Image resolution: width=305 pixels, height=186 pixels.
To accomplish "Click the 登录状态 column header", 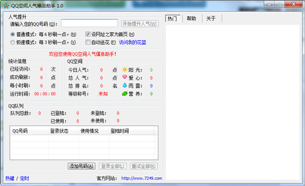I will pyautogui.click(x=63, y=131).
